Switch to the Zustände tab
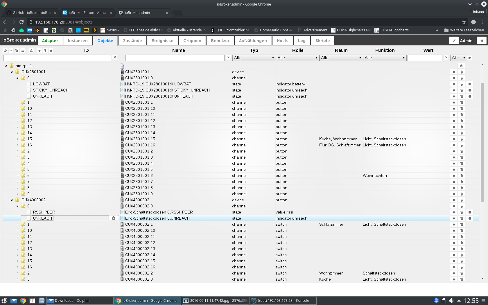The height and width of the screenshot is (305, 488). [x=132, y=41]
